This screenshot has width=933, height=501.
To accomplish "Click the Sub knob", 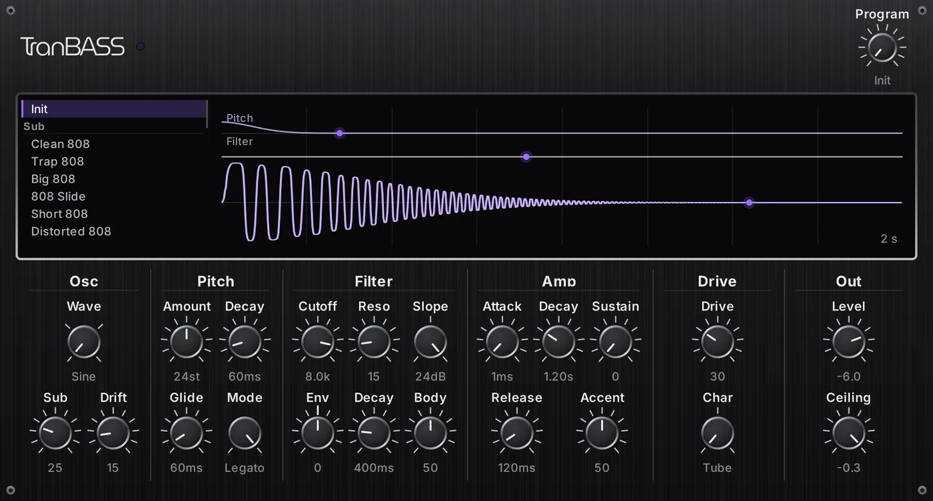I will (55, 434).
